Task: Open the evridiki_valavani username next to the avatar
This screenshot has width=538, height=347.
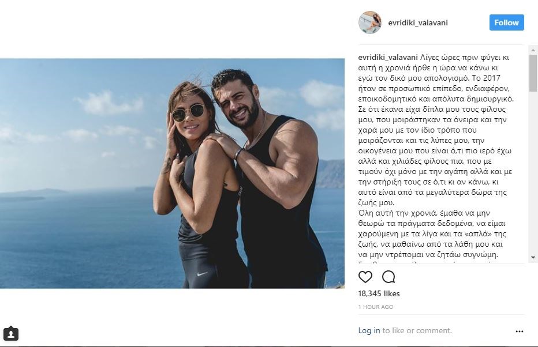Action: click(418, 23)
